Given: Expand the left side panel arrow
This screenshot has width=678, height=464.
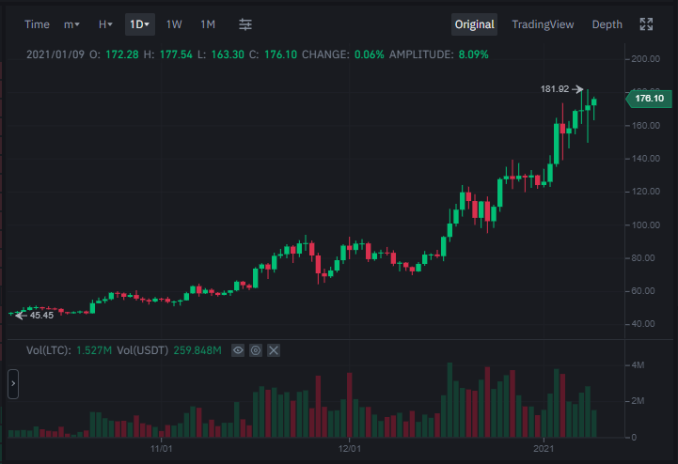Looking at the screenshot, I should click(x=13, y=383).
